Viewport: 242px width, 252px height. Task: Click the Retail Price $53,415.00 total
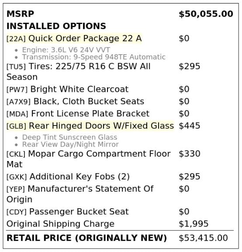tap(203, 238)
